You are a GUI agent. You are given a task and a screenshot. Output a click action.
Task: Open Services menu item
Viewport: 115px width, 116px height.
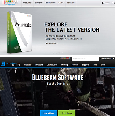[x=75, y=65]
